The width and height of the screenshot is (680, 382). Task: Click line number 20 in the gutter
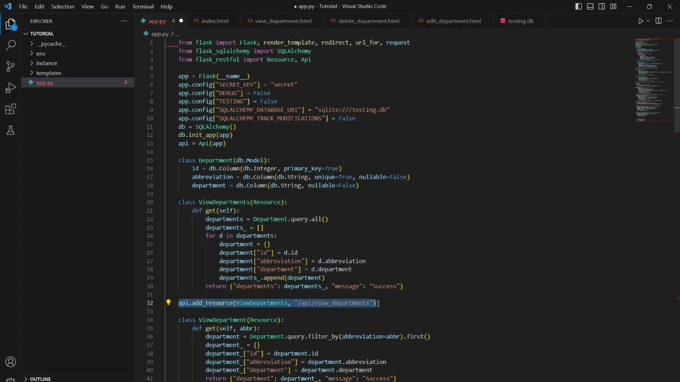150,202
